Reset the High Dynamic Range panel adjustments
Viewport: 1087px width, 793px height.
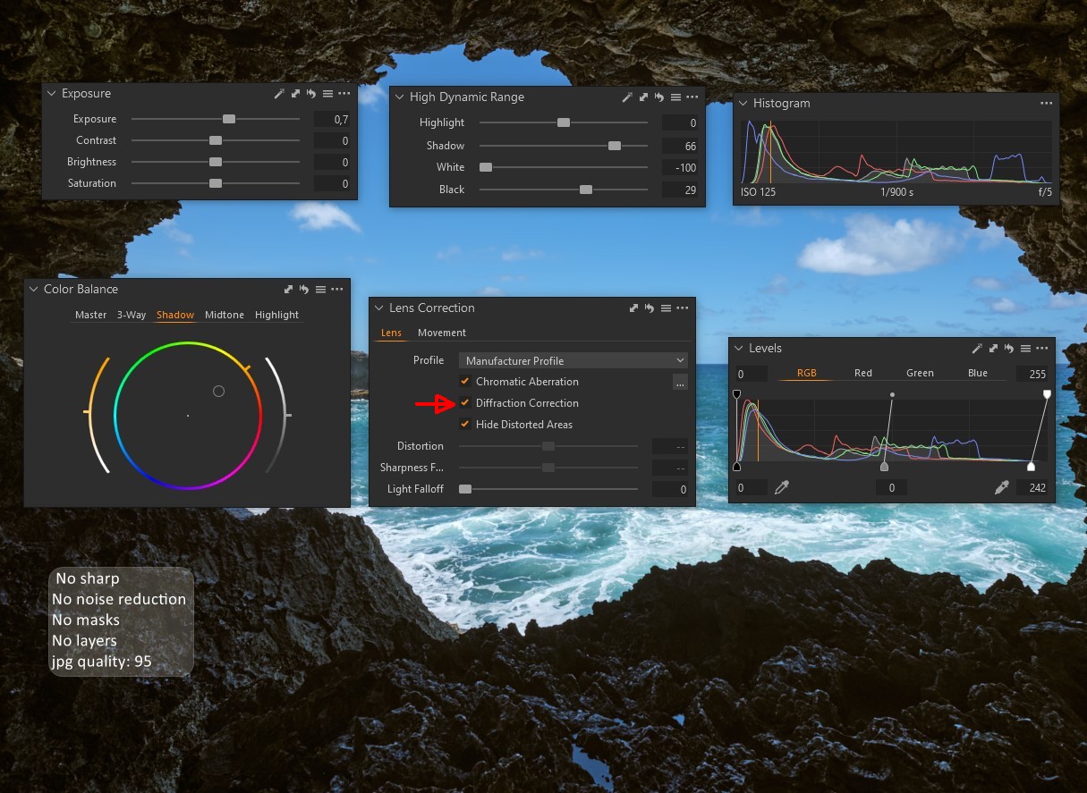click(659, 97)
